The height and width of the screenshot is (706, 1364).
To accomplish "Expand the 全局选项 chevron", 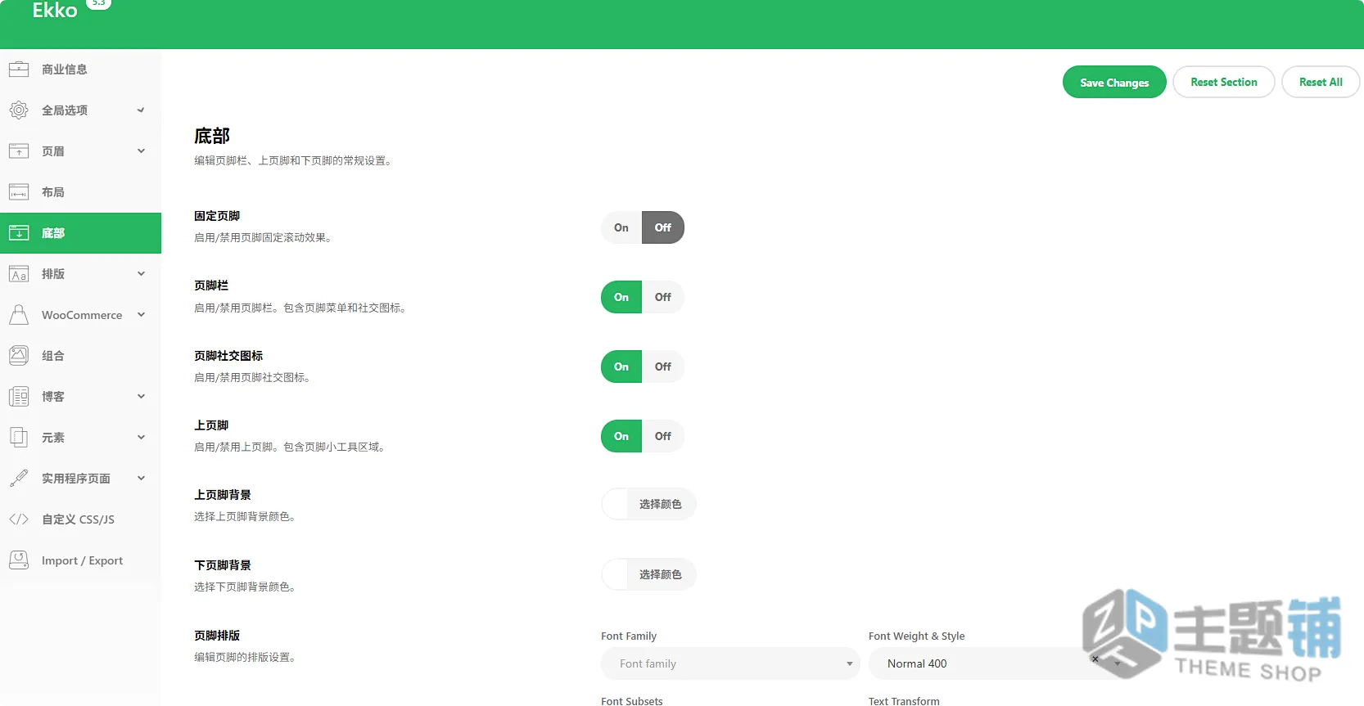I will click(141, 110).
